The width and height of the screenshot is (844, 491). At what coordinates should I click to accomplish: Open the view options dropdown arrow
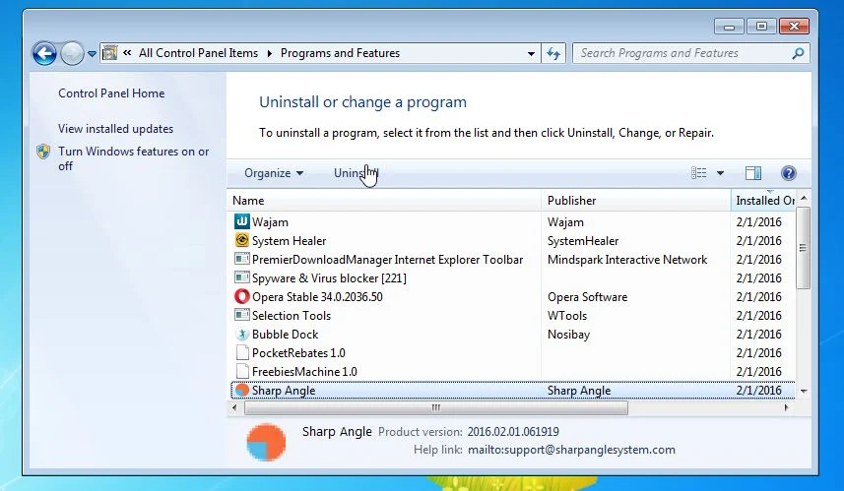pyautogui.click(x=720, y=173)
